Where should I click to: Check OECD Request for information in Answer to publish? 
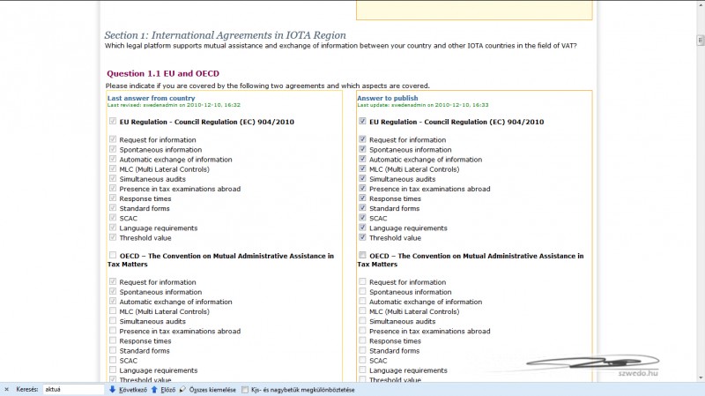click(x=363, y=282)
